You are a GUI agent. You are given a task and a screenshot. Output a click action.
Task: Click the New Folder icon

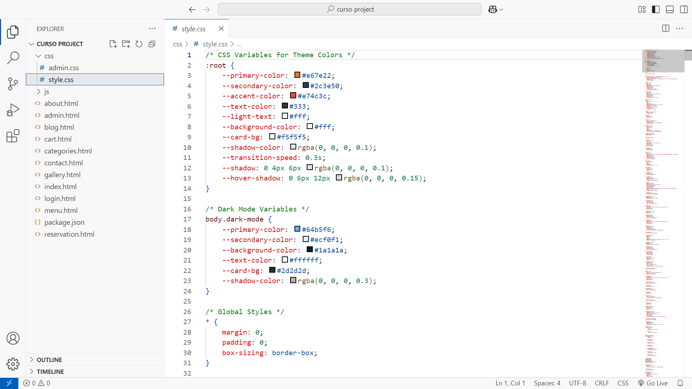[x=126, y=44]
